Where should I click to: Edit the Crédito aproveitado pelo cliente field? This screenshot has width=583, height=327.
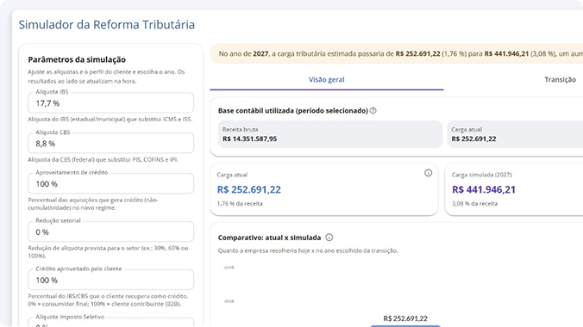(110, 280)
